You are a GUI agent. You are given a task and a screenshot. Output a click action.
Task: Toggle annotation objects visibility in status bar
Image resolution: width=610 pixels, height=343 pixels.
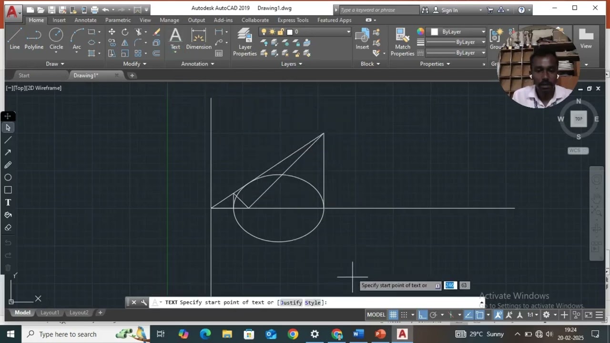[x=498, y=314]
